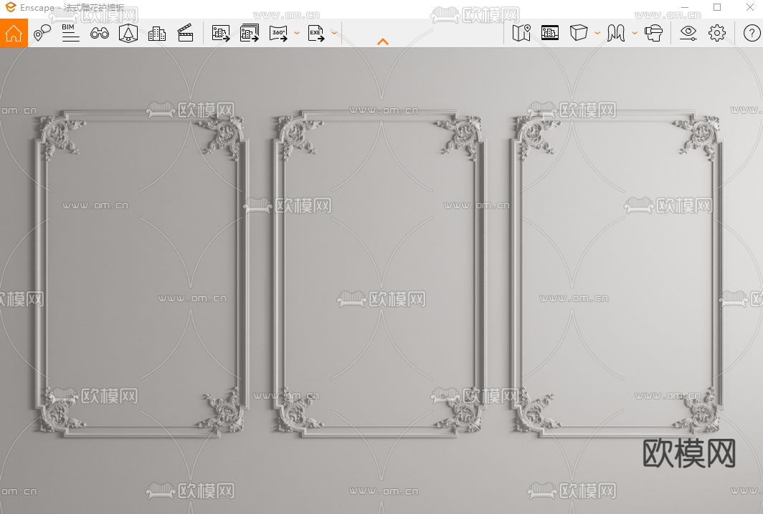Click the Screenshot export icon
Image resolution: width=763 pixels, height=514 pixels.
221,33
